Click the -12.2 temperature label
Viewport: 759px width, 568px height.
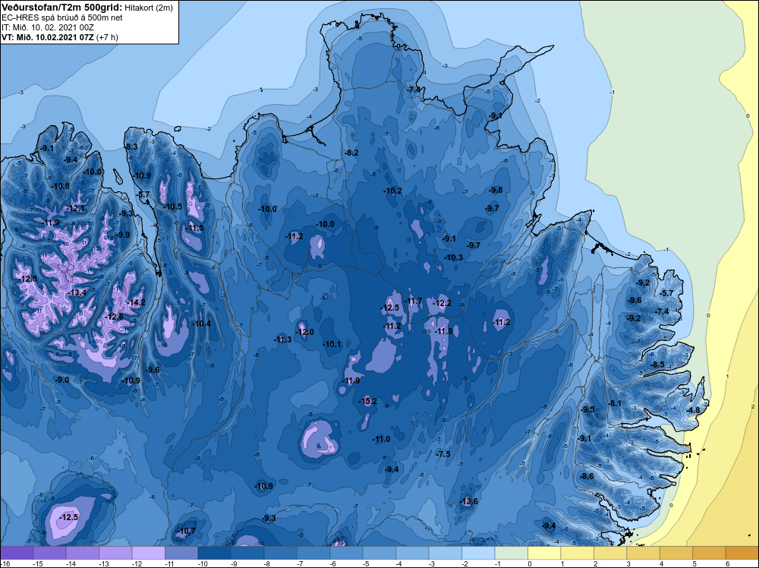(442, 303)
